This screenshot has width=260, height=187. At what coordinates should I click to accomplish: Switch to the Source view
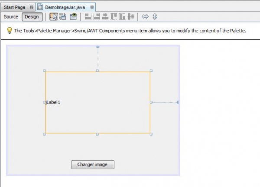[11, 17]
